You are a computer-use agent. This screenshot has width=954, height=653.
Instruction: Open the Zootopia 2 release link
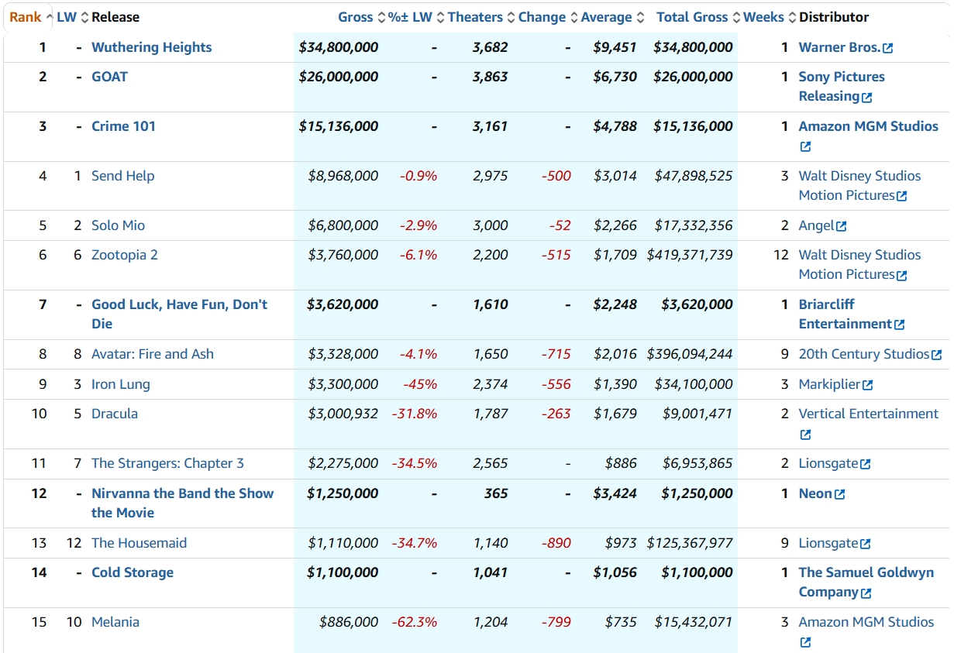(x=124, y=255)
